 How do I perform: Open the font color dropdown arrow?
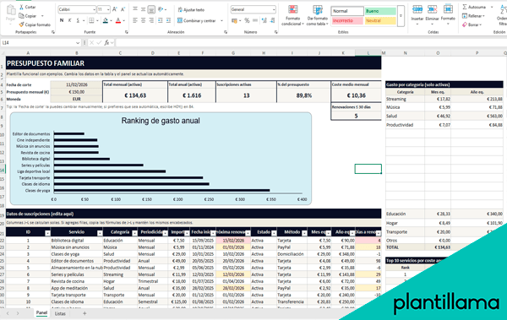click(x=124, y=21)
